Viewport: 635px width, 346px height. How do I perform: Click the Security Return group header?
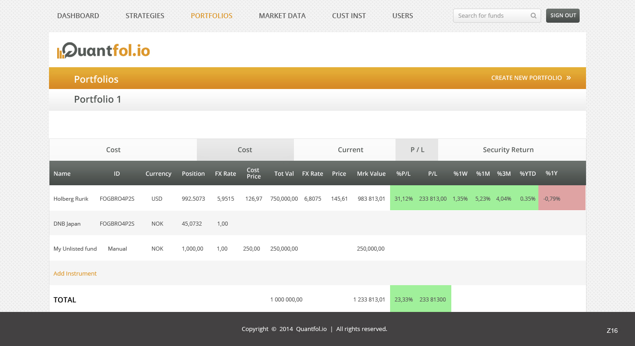coord(508,150)
